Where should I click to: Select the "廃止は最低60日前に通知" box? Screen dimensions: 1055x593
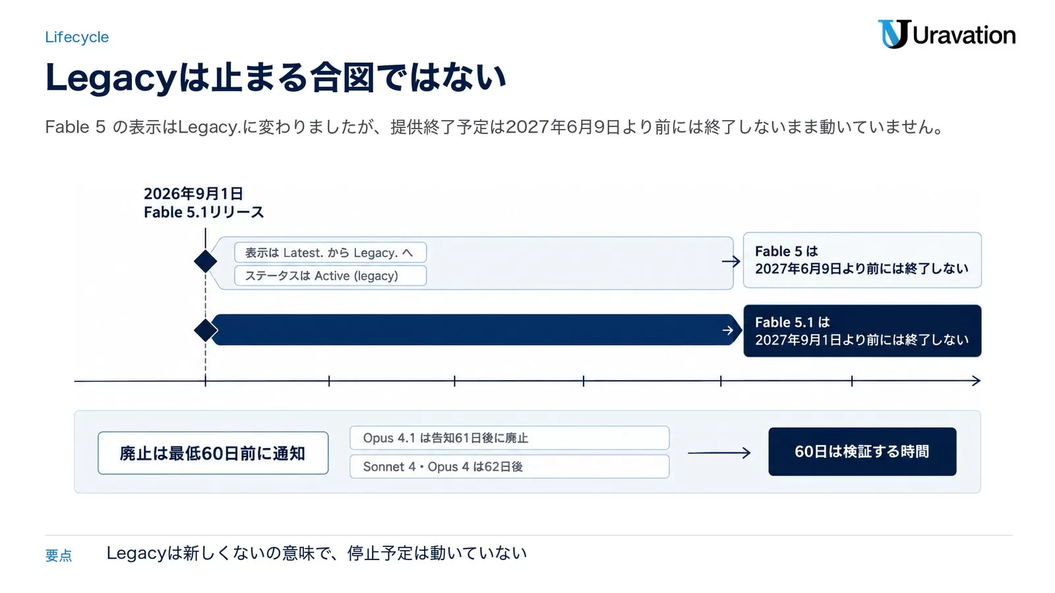(213, 453)
